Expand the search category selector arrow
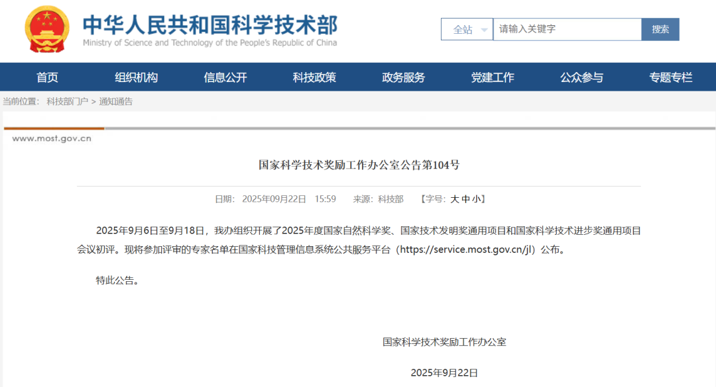Viewport: 716px width, 387px height. click(x=483, y=29)
